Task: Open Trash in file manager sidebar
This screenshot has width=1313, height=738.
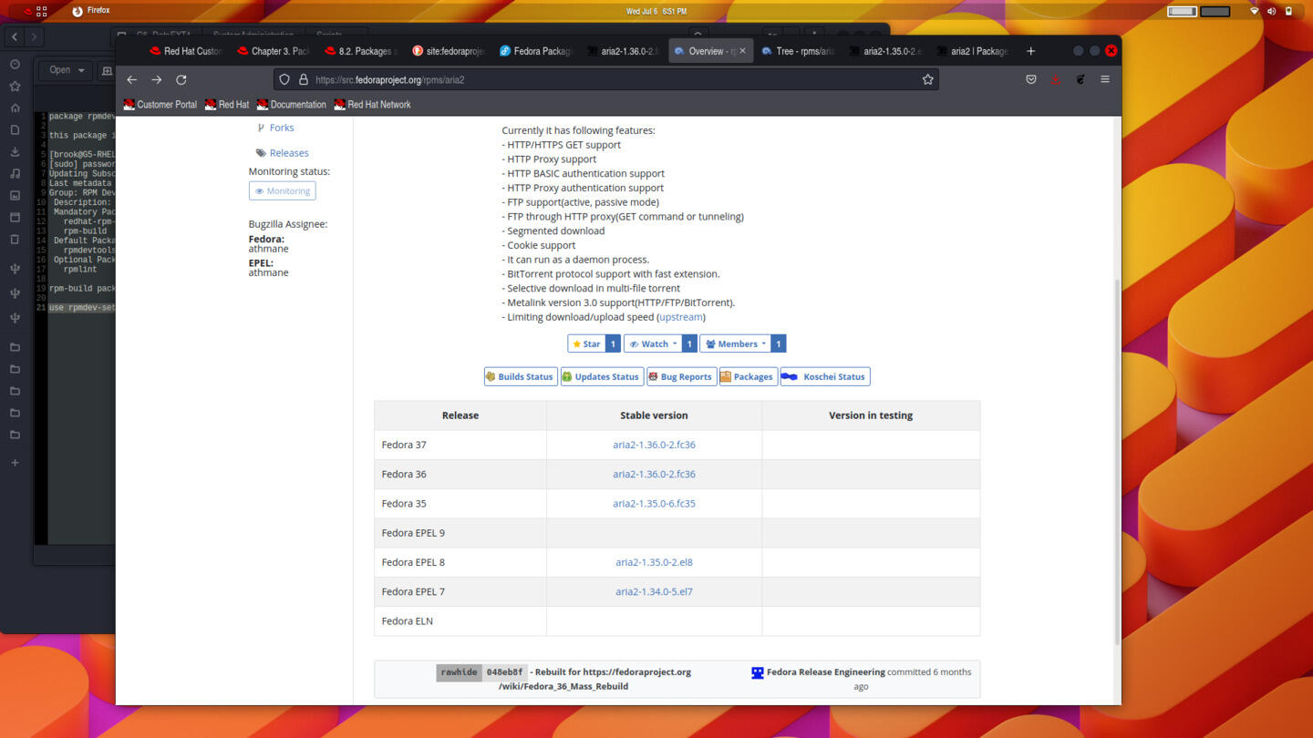Action: pyautogui.click(x=15, y=239)
